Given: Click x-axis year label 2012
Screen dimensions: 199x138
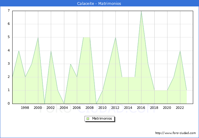Looking at the screenshot, I should coord(115,108).
